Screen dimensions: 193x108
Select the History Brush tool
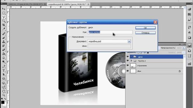coord(4,46)
